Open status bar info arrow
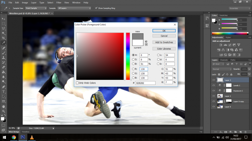 tap(53, 128)
